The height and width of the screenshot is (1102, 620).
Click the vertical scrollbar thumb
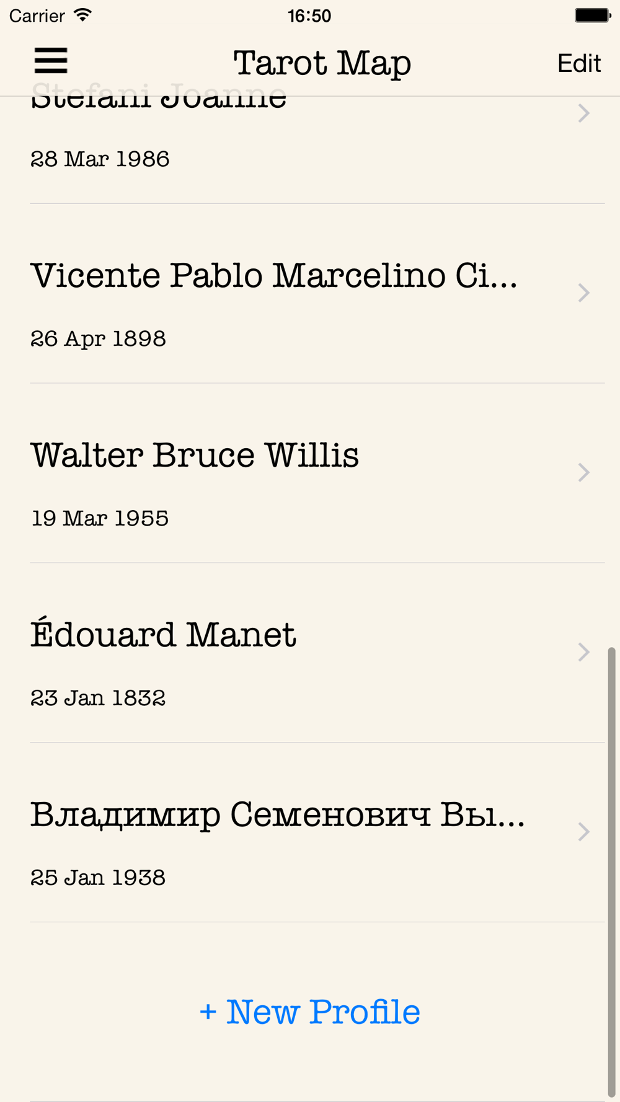click(x=611, y=868)
